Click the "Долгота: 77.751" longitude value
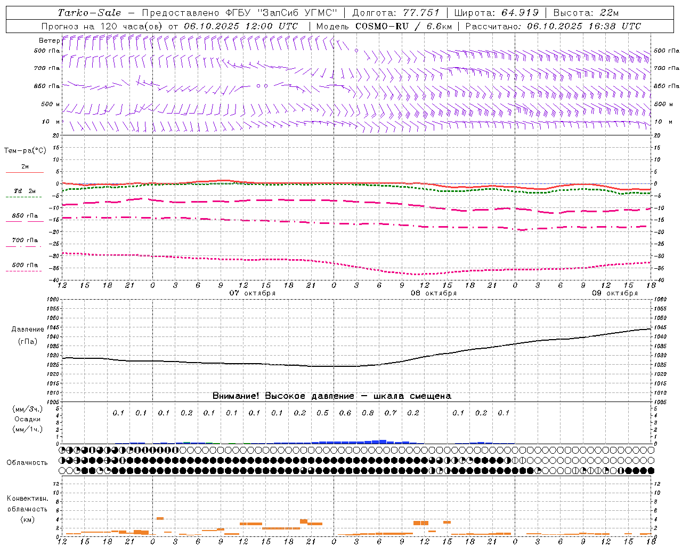 [x=396, y=13]
